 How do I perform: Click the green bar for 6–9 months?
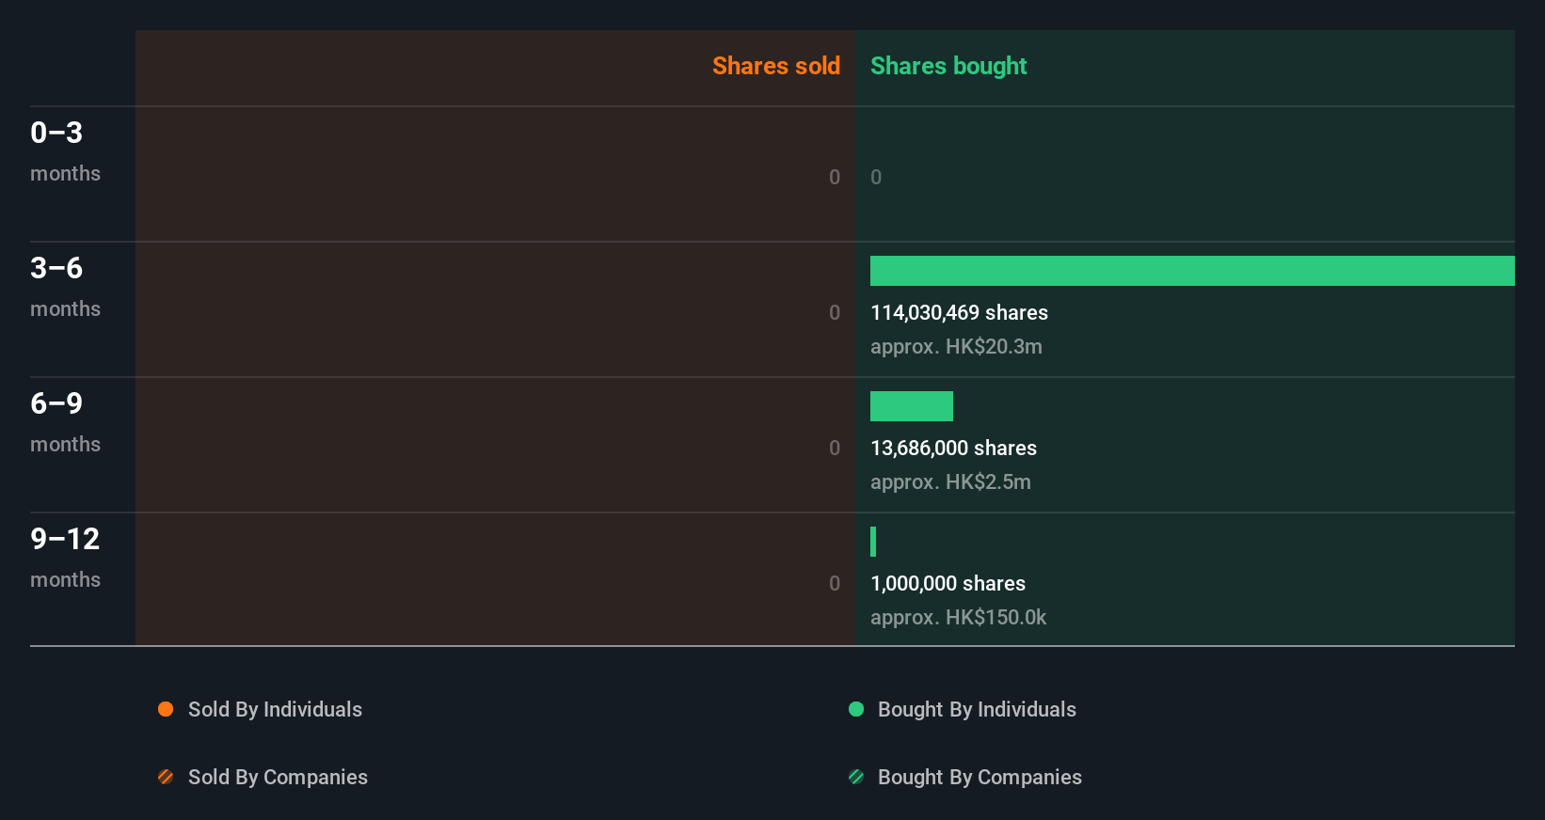click(x=912, y=406)
